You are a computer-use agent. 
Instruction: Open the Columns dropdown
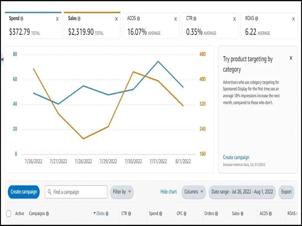(194, 192)
